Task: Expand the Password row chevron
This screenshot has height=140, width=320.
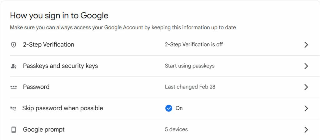Action: [306, 87]
